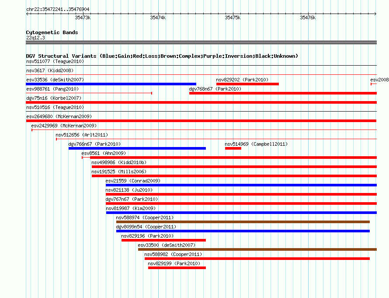This screenshot has height=298, width=389.
Task: Open nsv588974 (Cooper2011) label
Action: 145,217
